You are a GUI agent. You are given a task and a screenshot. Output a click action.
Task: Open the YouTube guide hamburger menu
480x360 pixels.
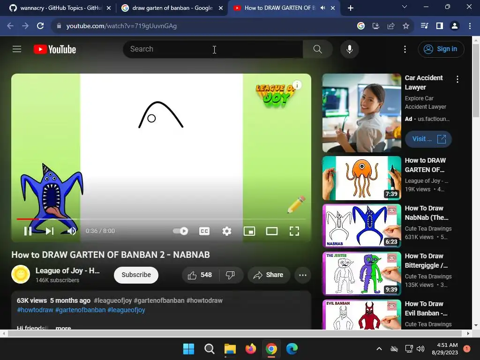pos(17,49)
